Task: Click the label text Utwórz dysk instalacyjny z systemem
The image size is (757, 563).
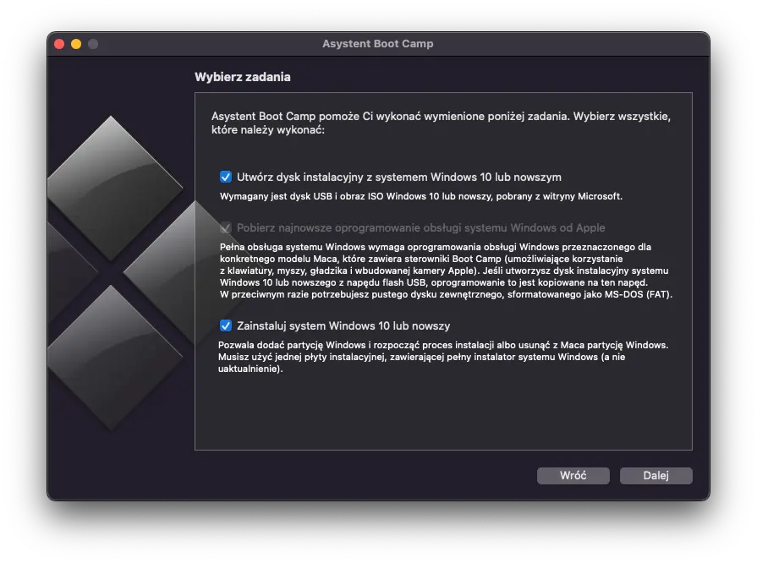Action: (399, 177)
